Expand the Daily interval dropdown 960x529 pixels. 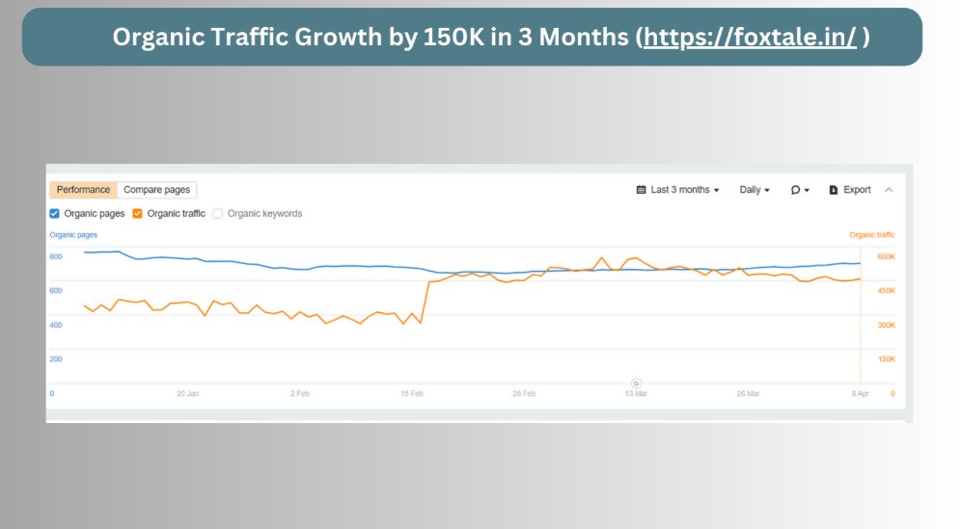point(754,190)
